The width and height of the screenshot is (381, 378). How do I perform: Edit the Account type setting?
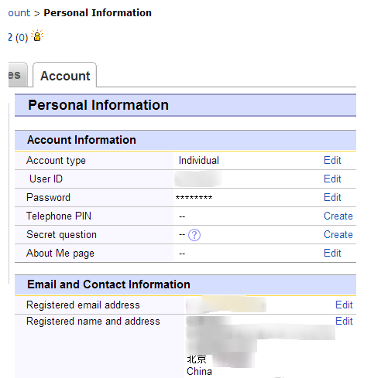332,160
